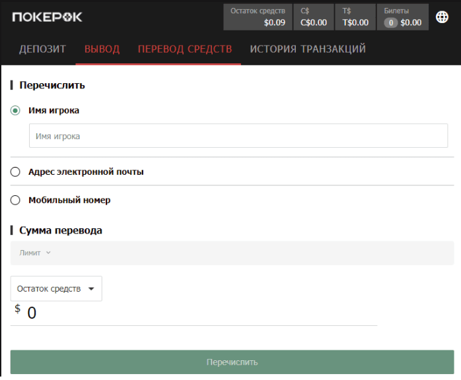
Task: Open the language globe icon
Action: [442, 17]
